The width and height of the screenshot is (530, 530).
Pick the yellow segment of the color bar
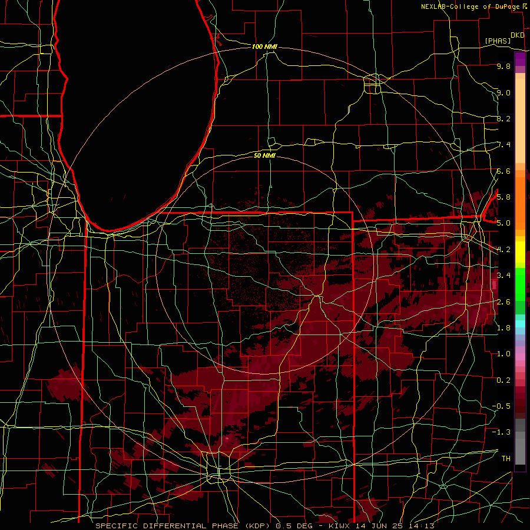(x=520, y=252)
